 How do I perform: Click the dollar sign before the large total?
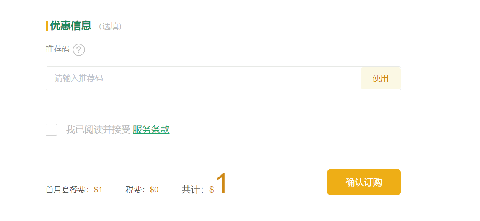(212, 190)
